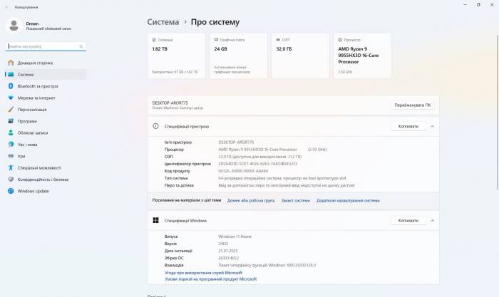Open Час і мова settings
499x297 pixels.
(46, 145)
